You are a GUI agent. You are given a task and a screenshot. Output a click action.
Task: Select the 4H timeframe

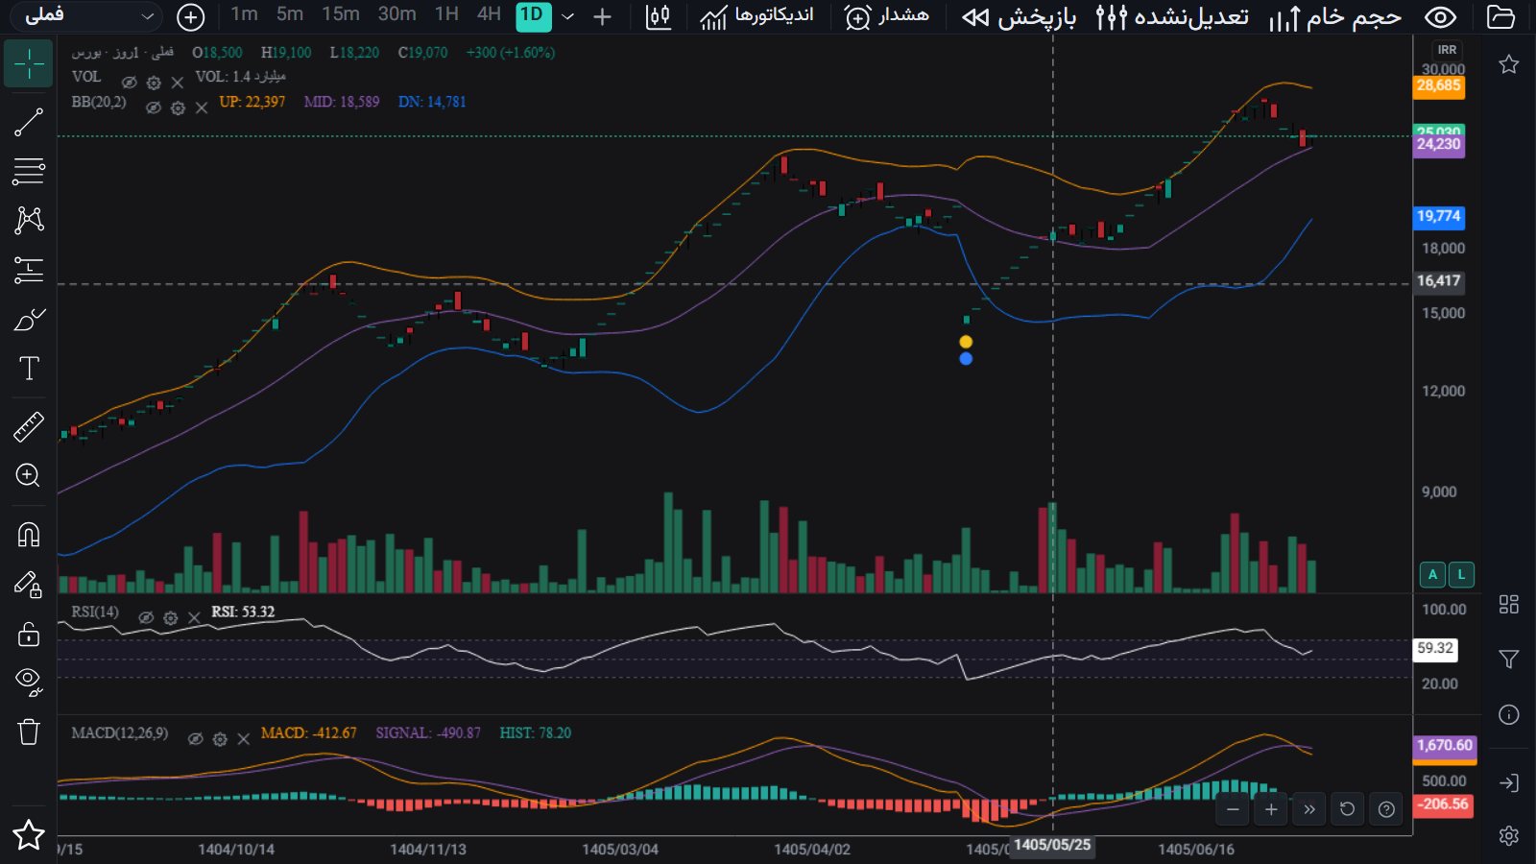click(x=489, y=14)
